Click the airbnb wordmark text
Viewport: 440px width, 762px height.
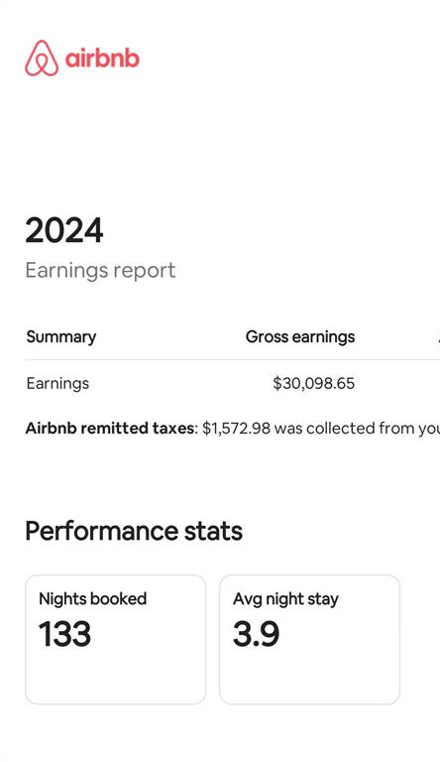click(102, 59)
